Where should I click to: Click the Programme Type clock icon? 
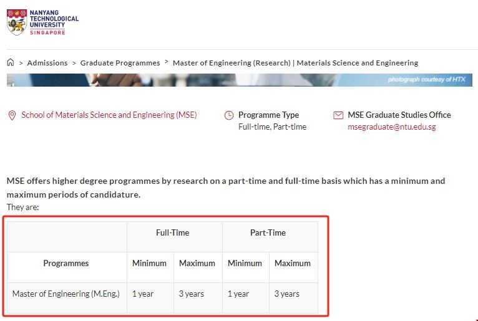(229, 115)
